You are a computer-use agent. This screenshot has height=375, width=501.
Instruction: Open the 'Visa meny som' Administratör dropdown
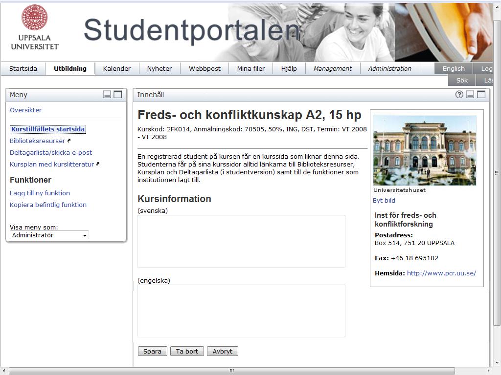click(x=49, y=235)
